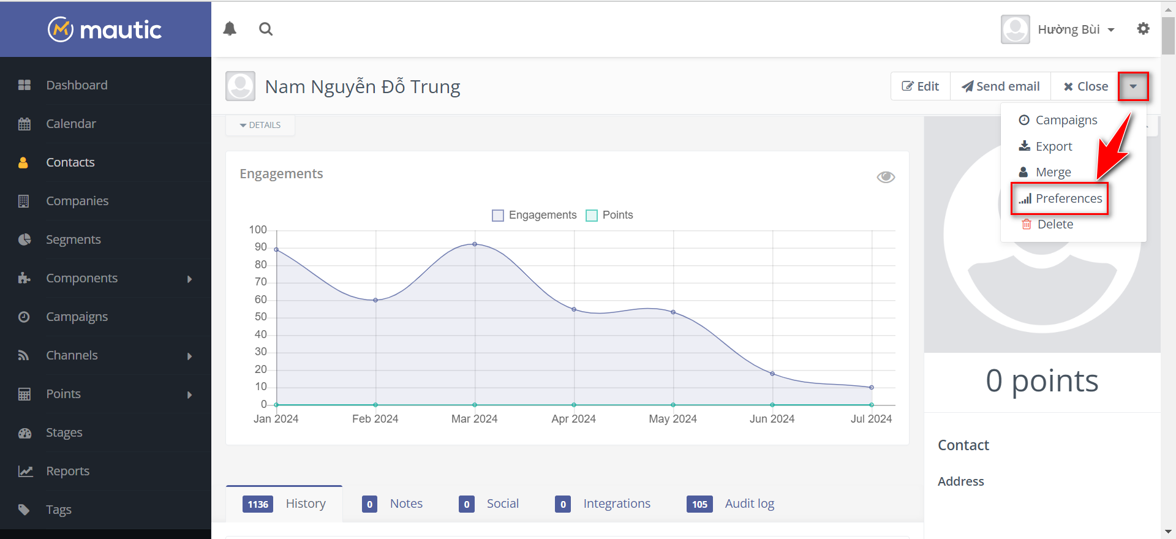Click the search magnifier icon
This screenshot has width=1176, height=539.
tap(266, 29)
